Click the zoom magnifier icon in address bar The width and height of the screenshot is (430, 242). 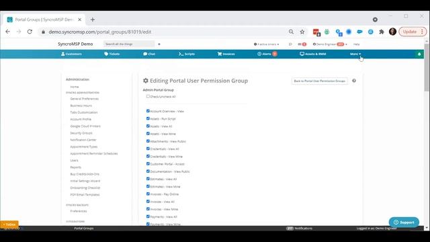[x=291, y=32]
